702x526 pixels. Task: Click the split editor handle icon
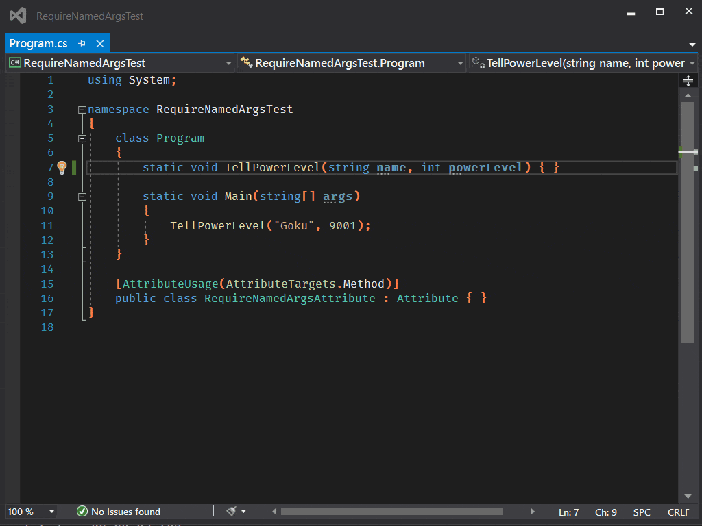688,81
